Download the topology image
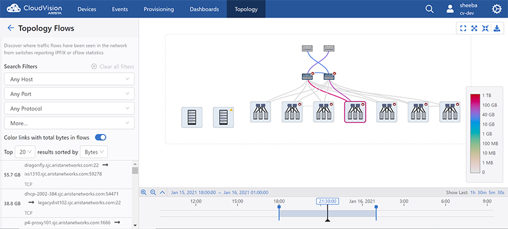This screenshot has height=229, width=508. pos(497,28)
